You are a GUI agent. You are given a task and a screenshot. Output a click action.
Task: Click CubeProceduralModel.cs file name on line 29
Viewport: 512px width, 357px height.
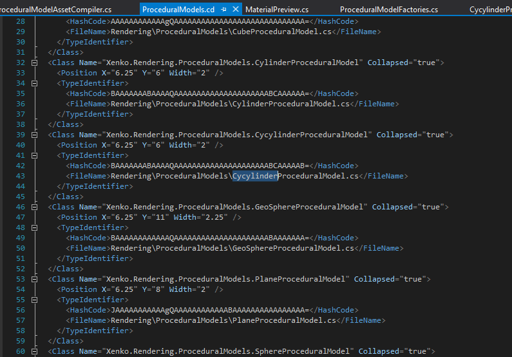(x=282, y=32)
